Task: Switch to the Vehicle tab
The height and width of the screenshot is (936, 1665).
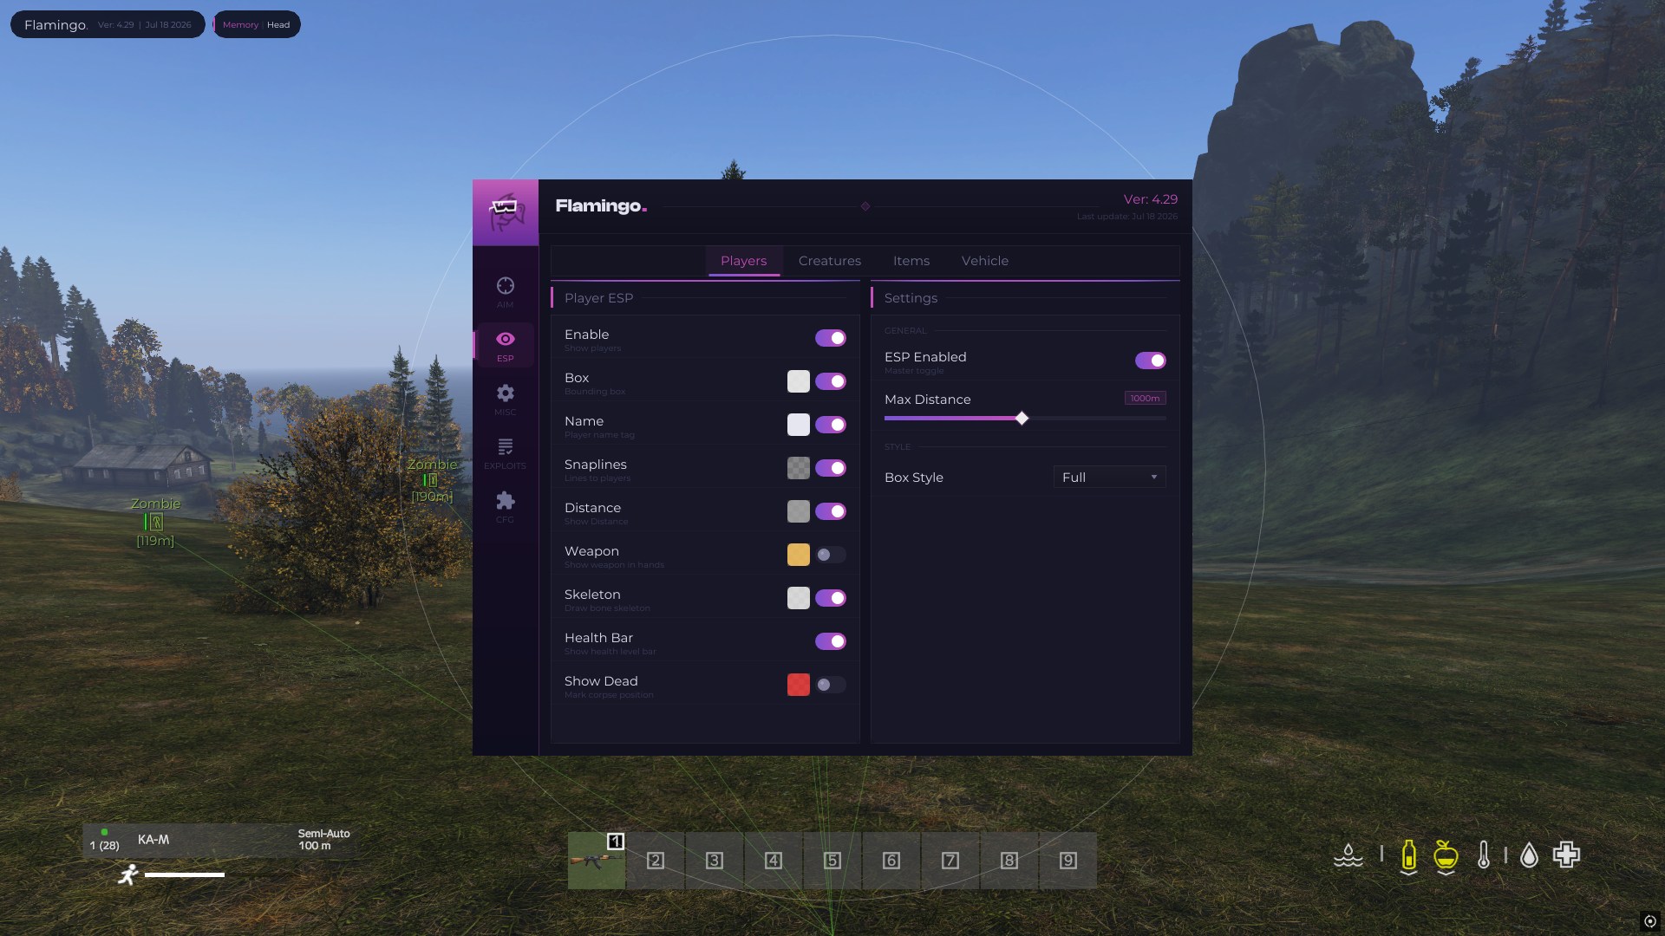Action: 985,261
